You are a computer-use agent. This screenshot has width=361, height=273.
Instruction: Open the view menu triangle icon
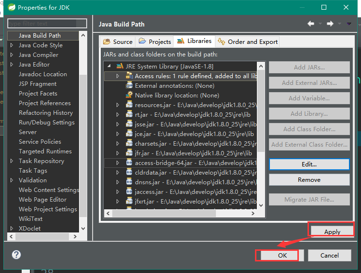[x=349, y=24]
